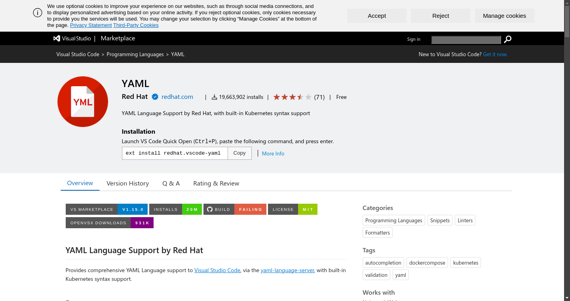Click the installs download icon

[215, 97]
